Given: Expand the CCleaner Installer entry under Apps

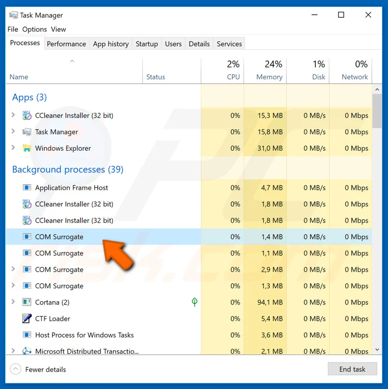Looking at the screenshot, I should (x=13, y=116).
